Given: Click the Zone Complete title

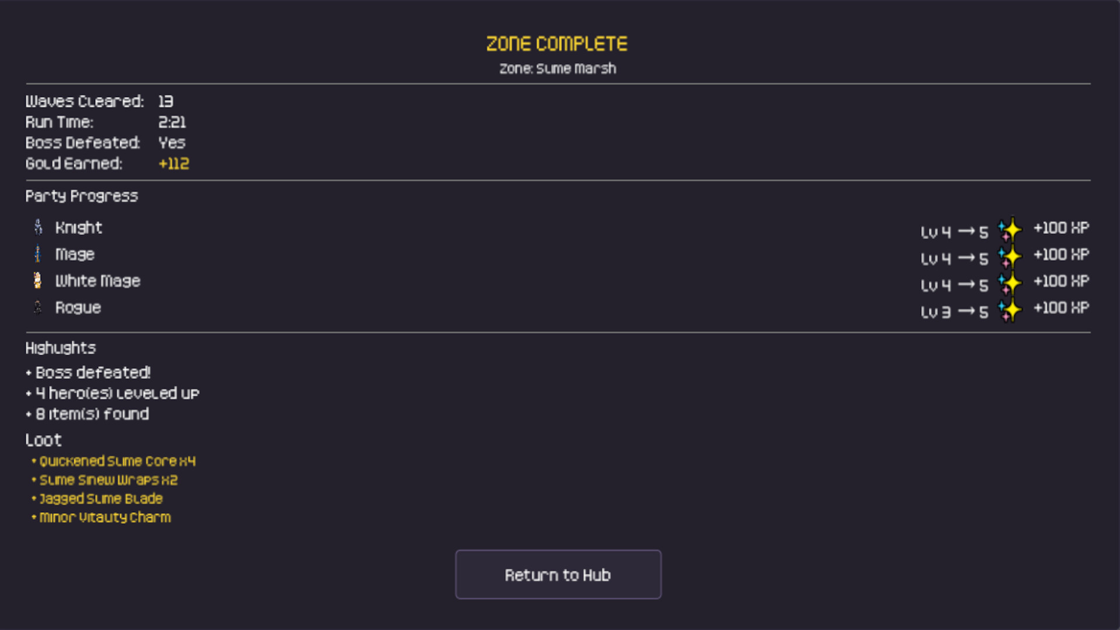Looking at the screenshot, I should (x=557, y=44).
